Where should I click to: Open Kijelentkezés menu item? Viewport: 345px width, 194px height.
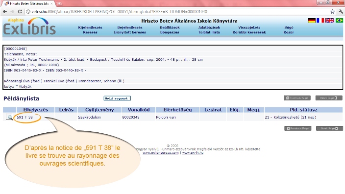[90, 27]
